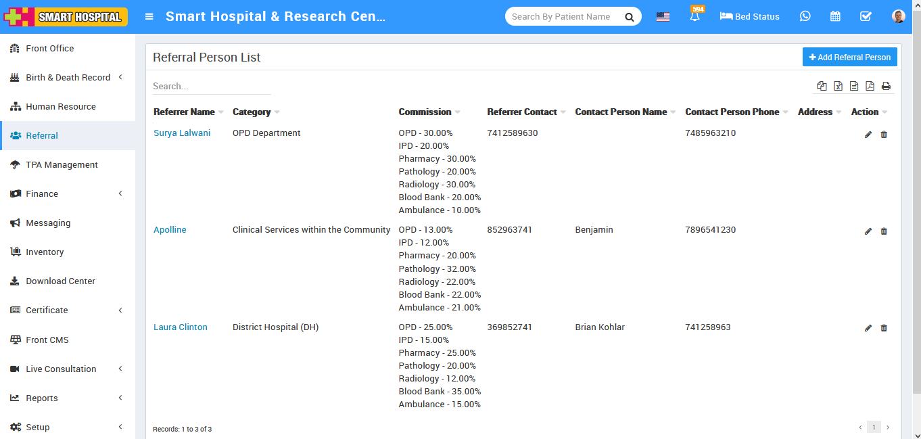Click Add Referral Person button

point(849,57)
